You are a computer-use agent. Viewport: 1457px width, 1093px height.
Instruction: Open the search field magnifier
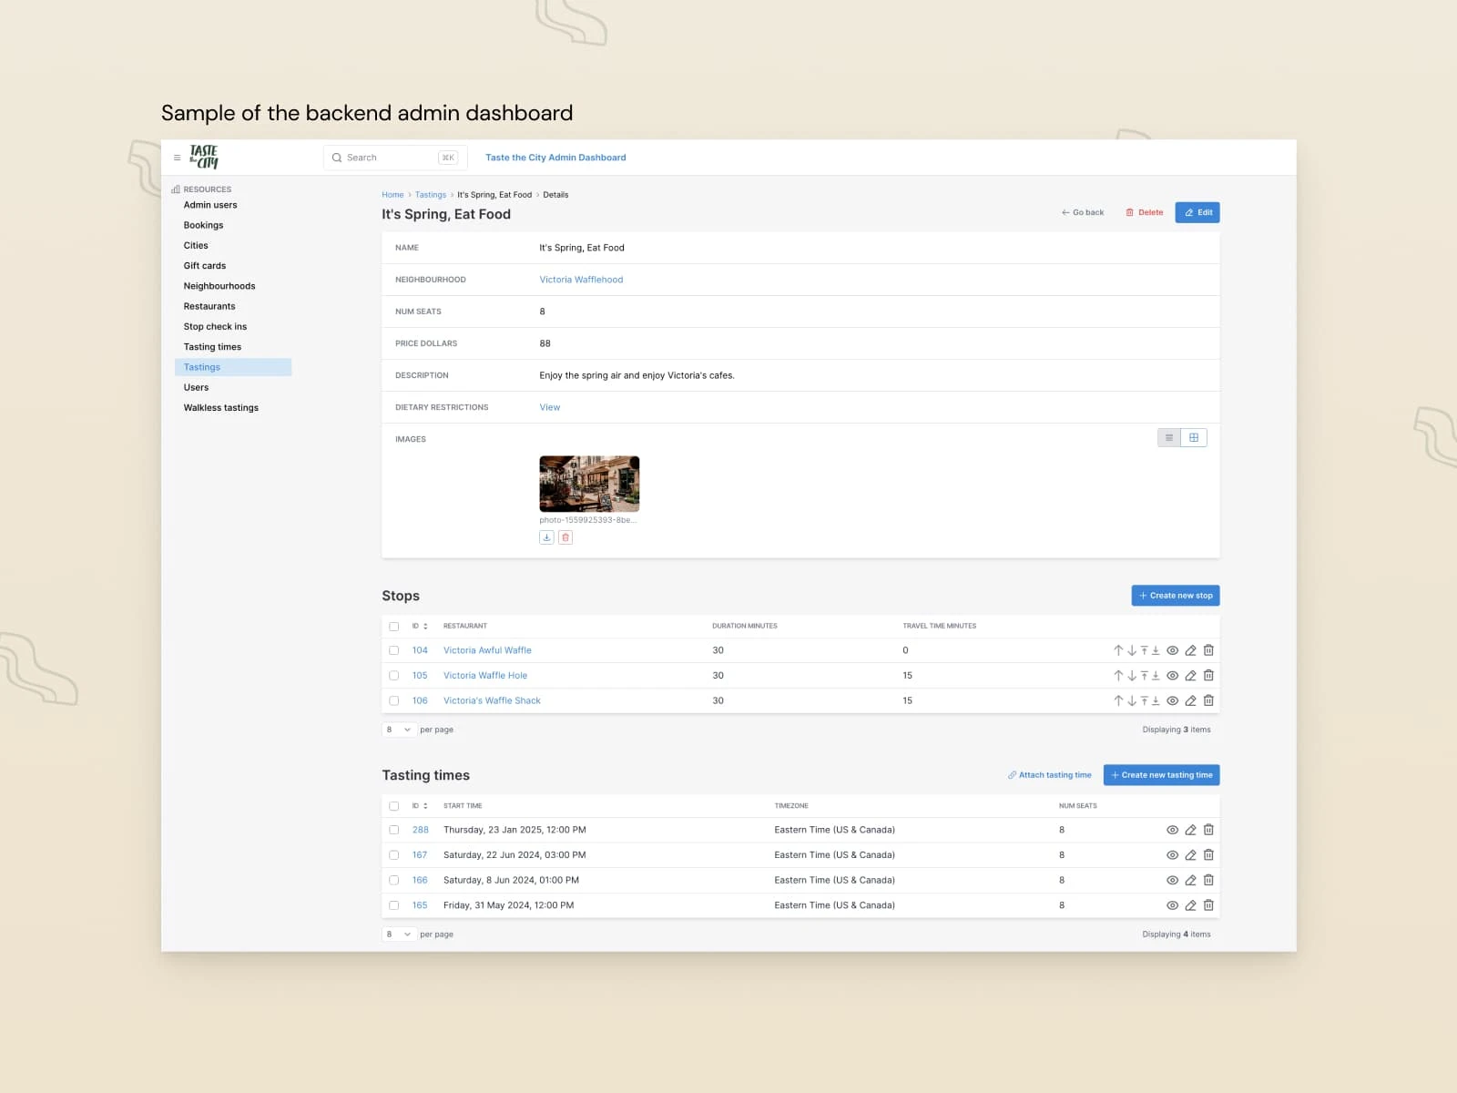(337, 157)
